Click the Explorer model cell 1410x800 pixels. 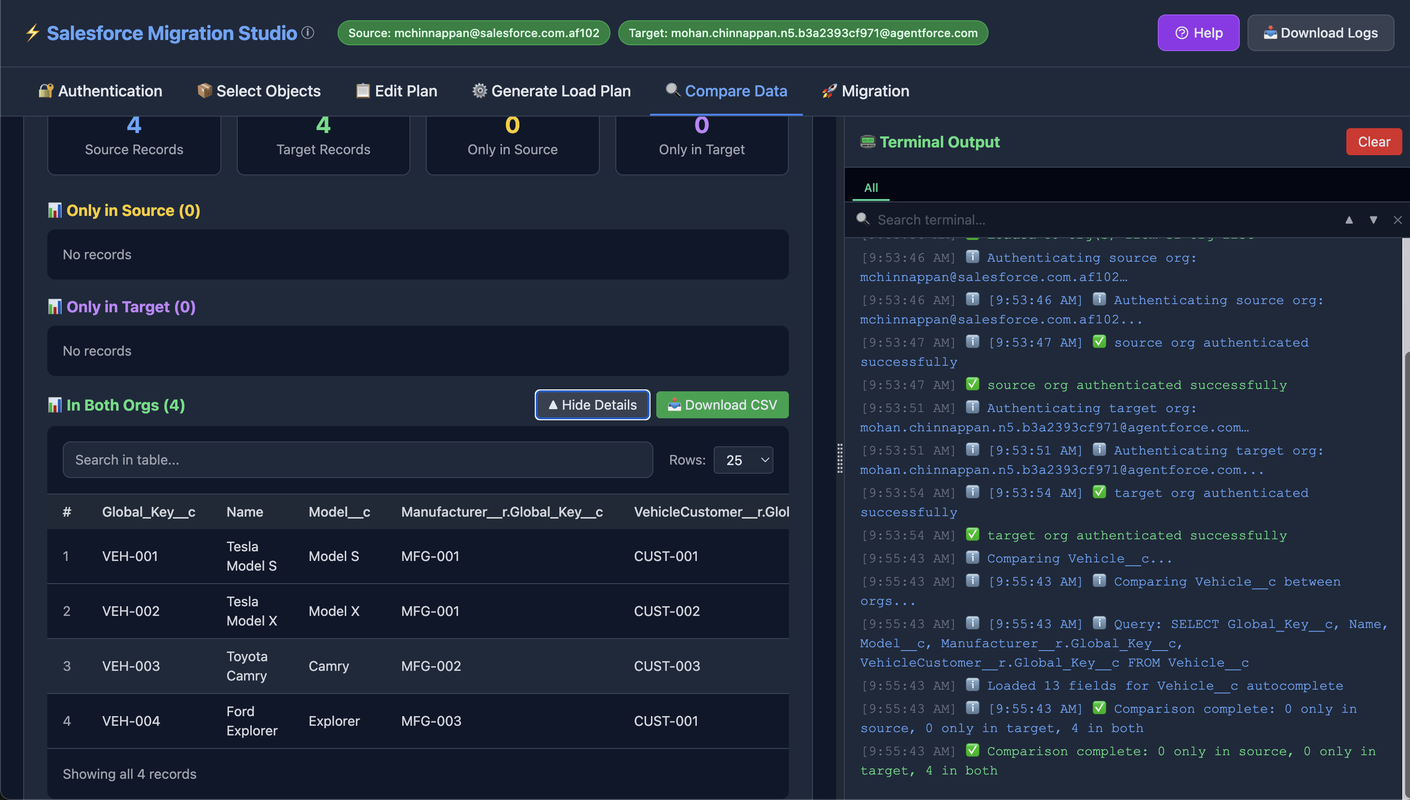pyautogui.click(x=334, y=721)
